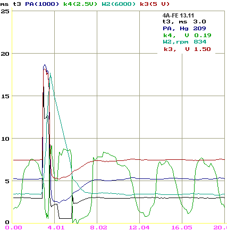Click the 15 value on vertical axis
This screenshot has width=227, height=231.
pos(5,96)
